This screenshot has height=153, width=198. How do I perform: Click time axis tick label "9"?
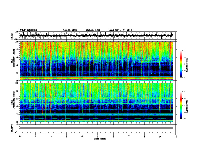[x=160, y=136]
